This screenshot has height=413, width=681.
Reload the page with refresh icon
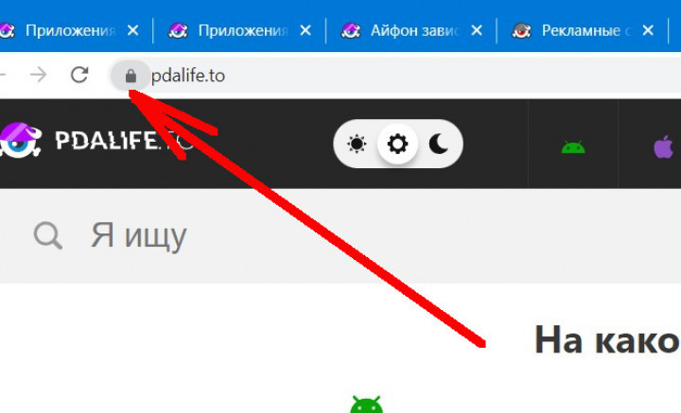[x=79, y=75]
